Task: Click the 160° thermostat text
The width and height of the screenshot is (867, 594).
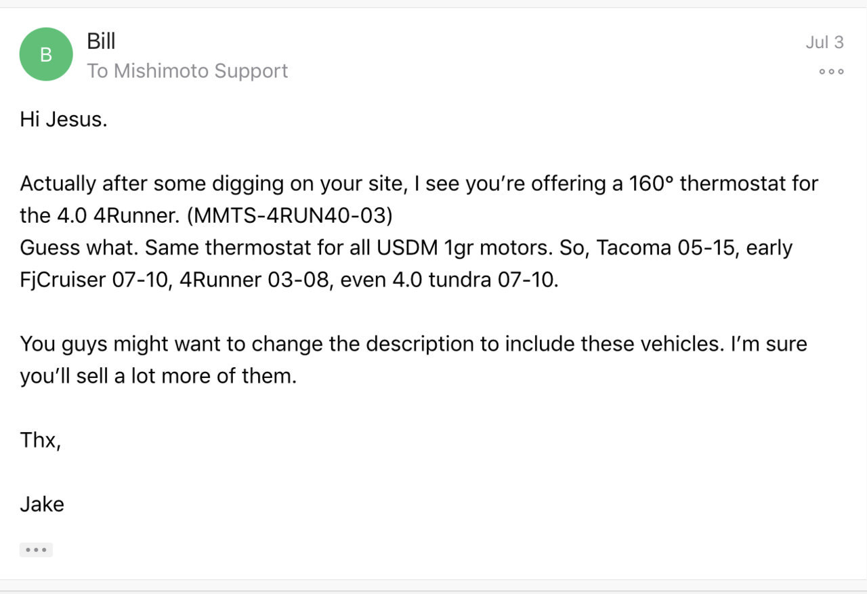Action: click(x=723, y=184)
